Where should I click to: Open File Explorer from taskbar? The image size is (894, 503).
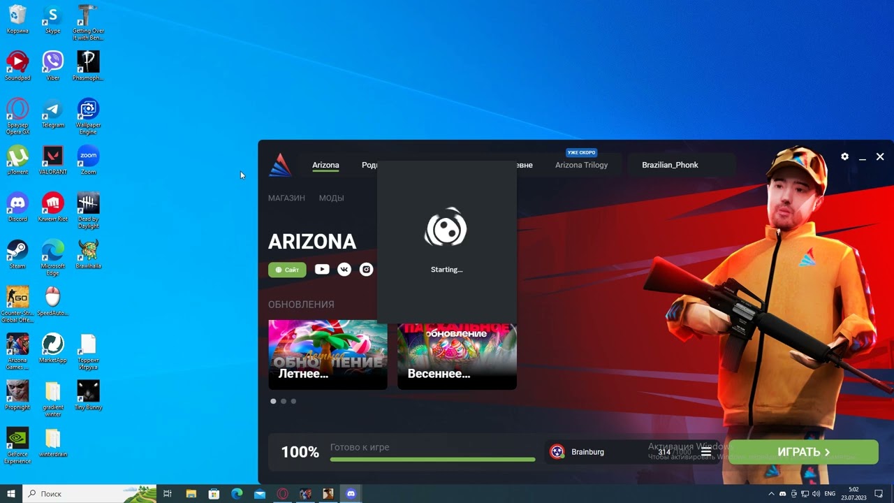[x=191, y=493]
